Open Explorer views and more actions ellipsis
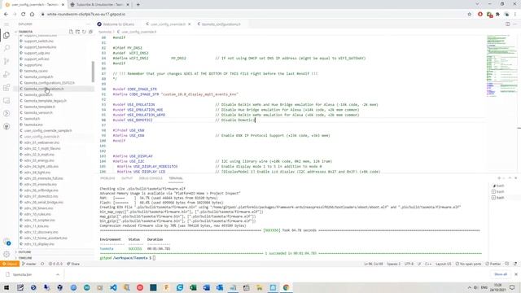 (88, 24)
